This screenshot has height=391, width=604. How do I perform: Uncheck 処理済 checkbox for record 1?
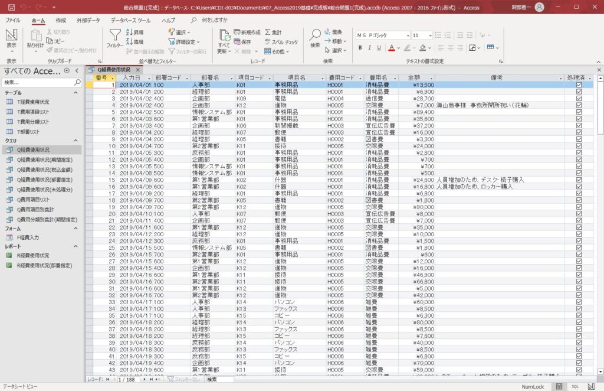point(579,85)
